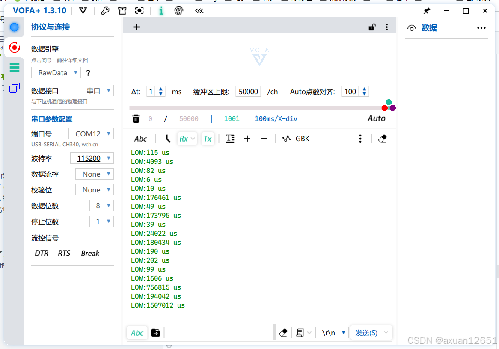
Task: Pin the window with the pin icon
Action: 427,11
